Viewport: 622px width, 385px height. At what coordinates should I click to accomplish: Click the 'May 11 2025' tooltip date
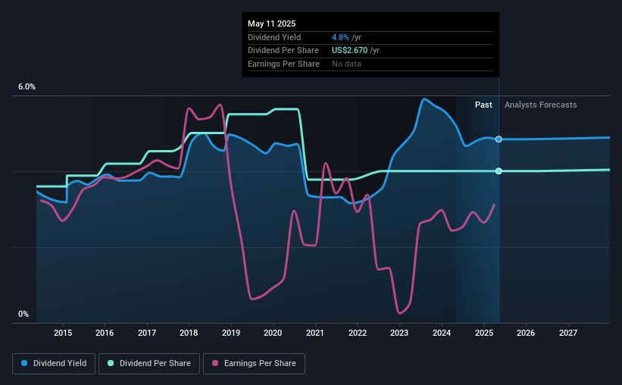[272, 23]
